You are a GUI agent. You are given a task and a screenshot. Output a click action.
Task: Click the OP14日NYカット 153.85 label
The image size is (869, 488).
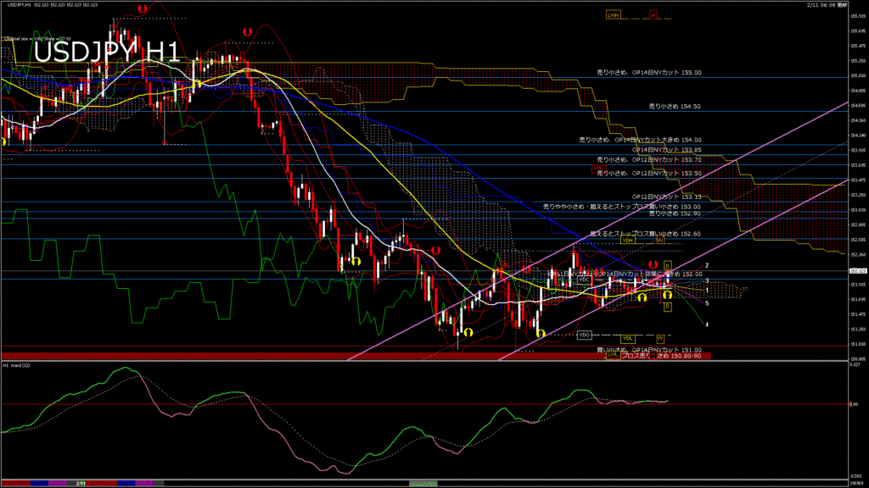tap(667, 150)
